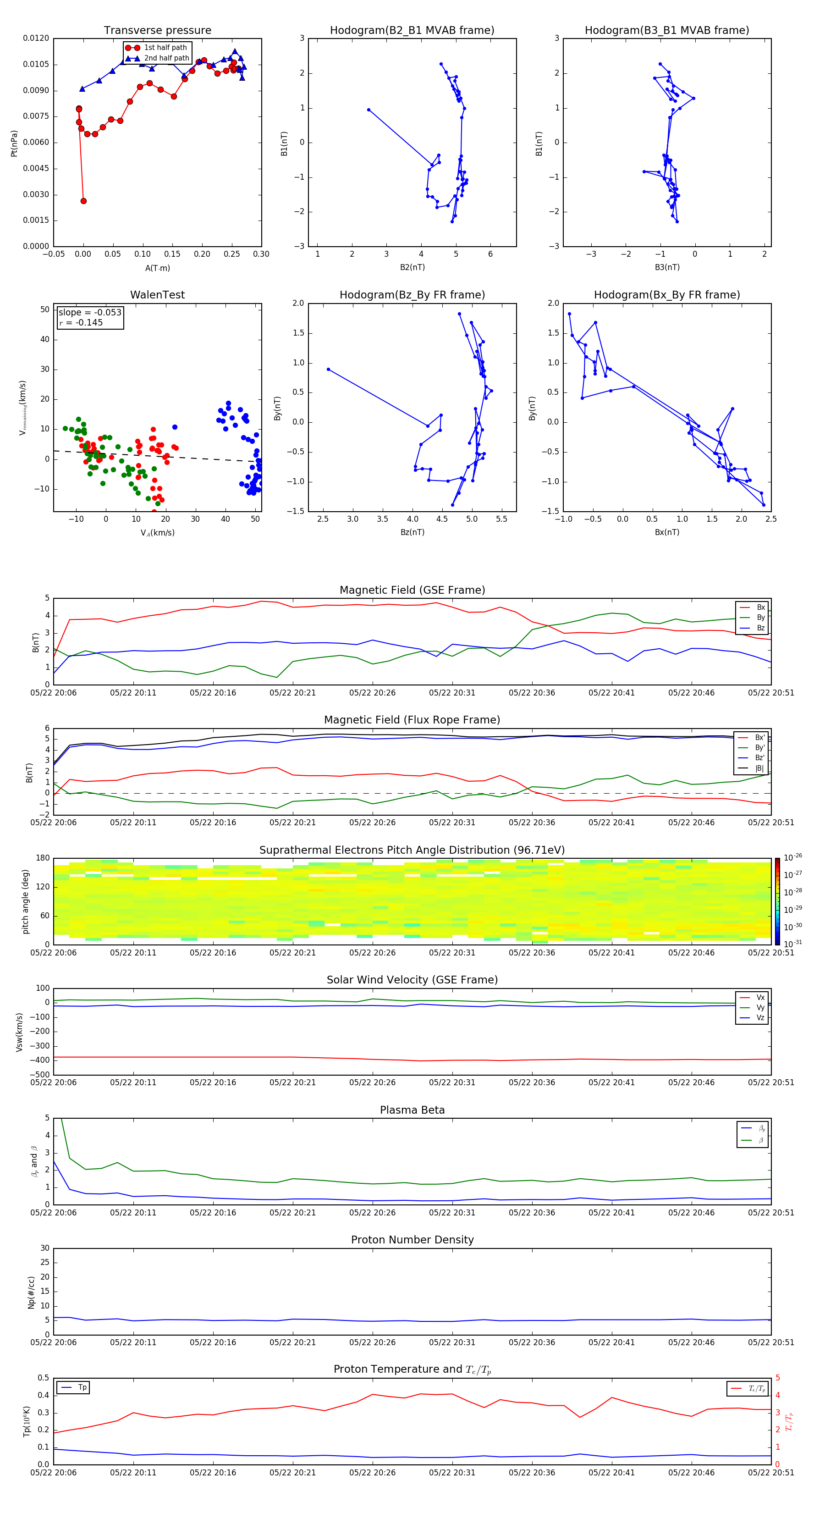The width and height of the screenshot is (825, 1513).
Task: Click the 'Transverse pressure' plot title
Action: pyautogui.click(x=157, y=30)
